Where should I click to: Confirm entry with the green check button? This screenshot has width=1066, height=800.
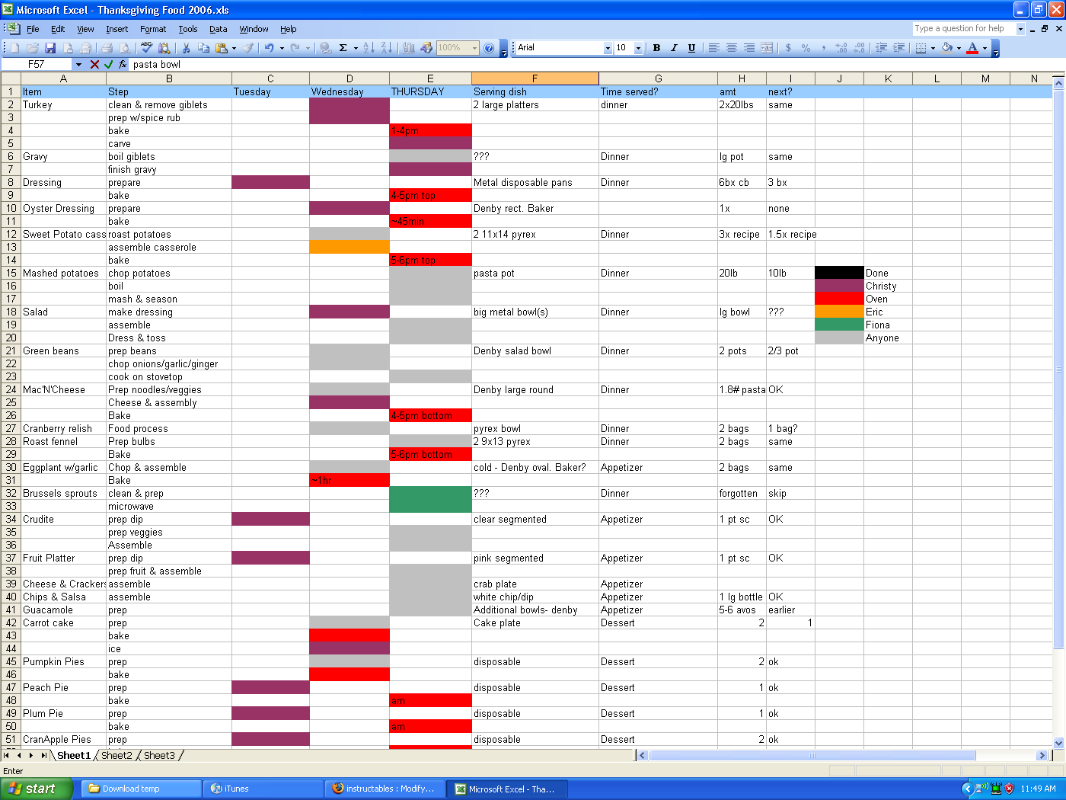[x=107, y=65]
